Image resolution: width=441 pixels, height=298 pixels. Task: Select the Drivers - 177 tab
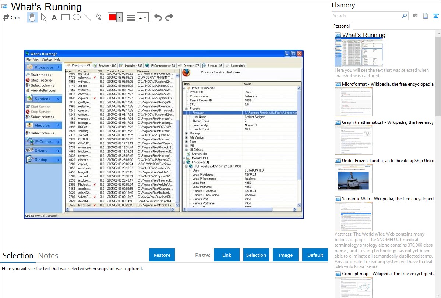click(x=188, y=65)
